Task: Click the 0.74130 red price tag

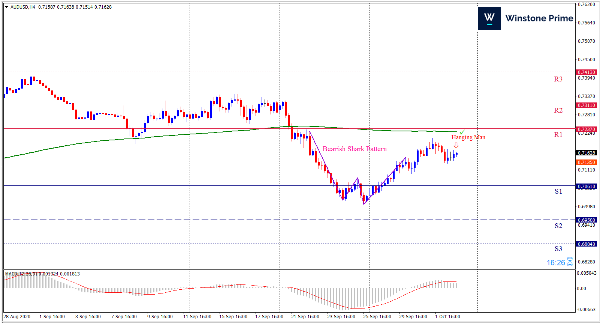Action: point(586,72)
